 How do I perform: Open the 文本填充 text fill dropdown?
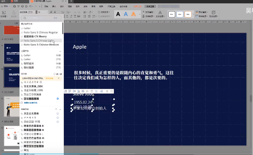pos(148,12)
